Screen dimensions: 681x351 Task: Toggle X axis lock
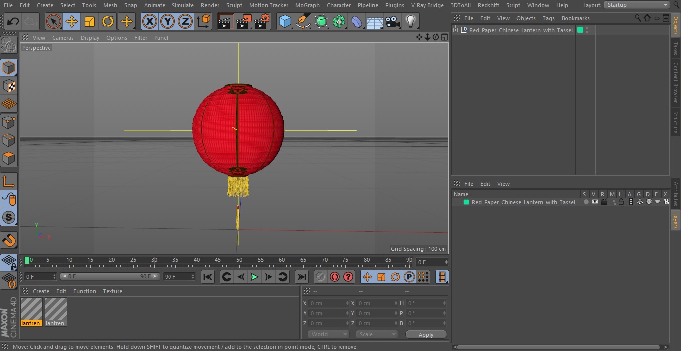(x=149, y=22)
